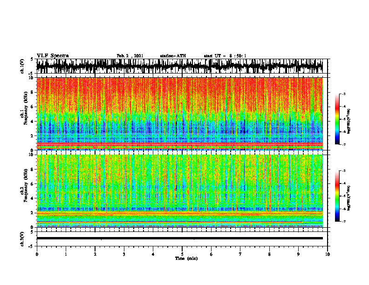Click the ch.2 green spectrogram panel
Screen dimensions: 369x285
click(180, 191)
